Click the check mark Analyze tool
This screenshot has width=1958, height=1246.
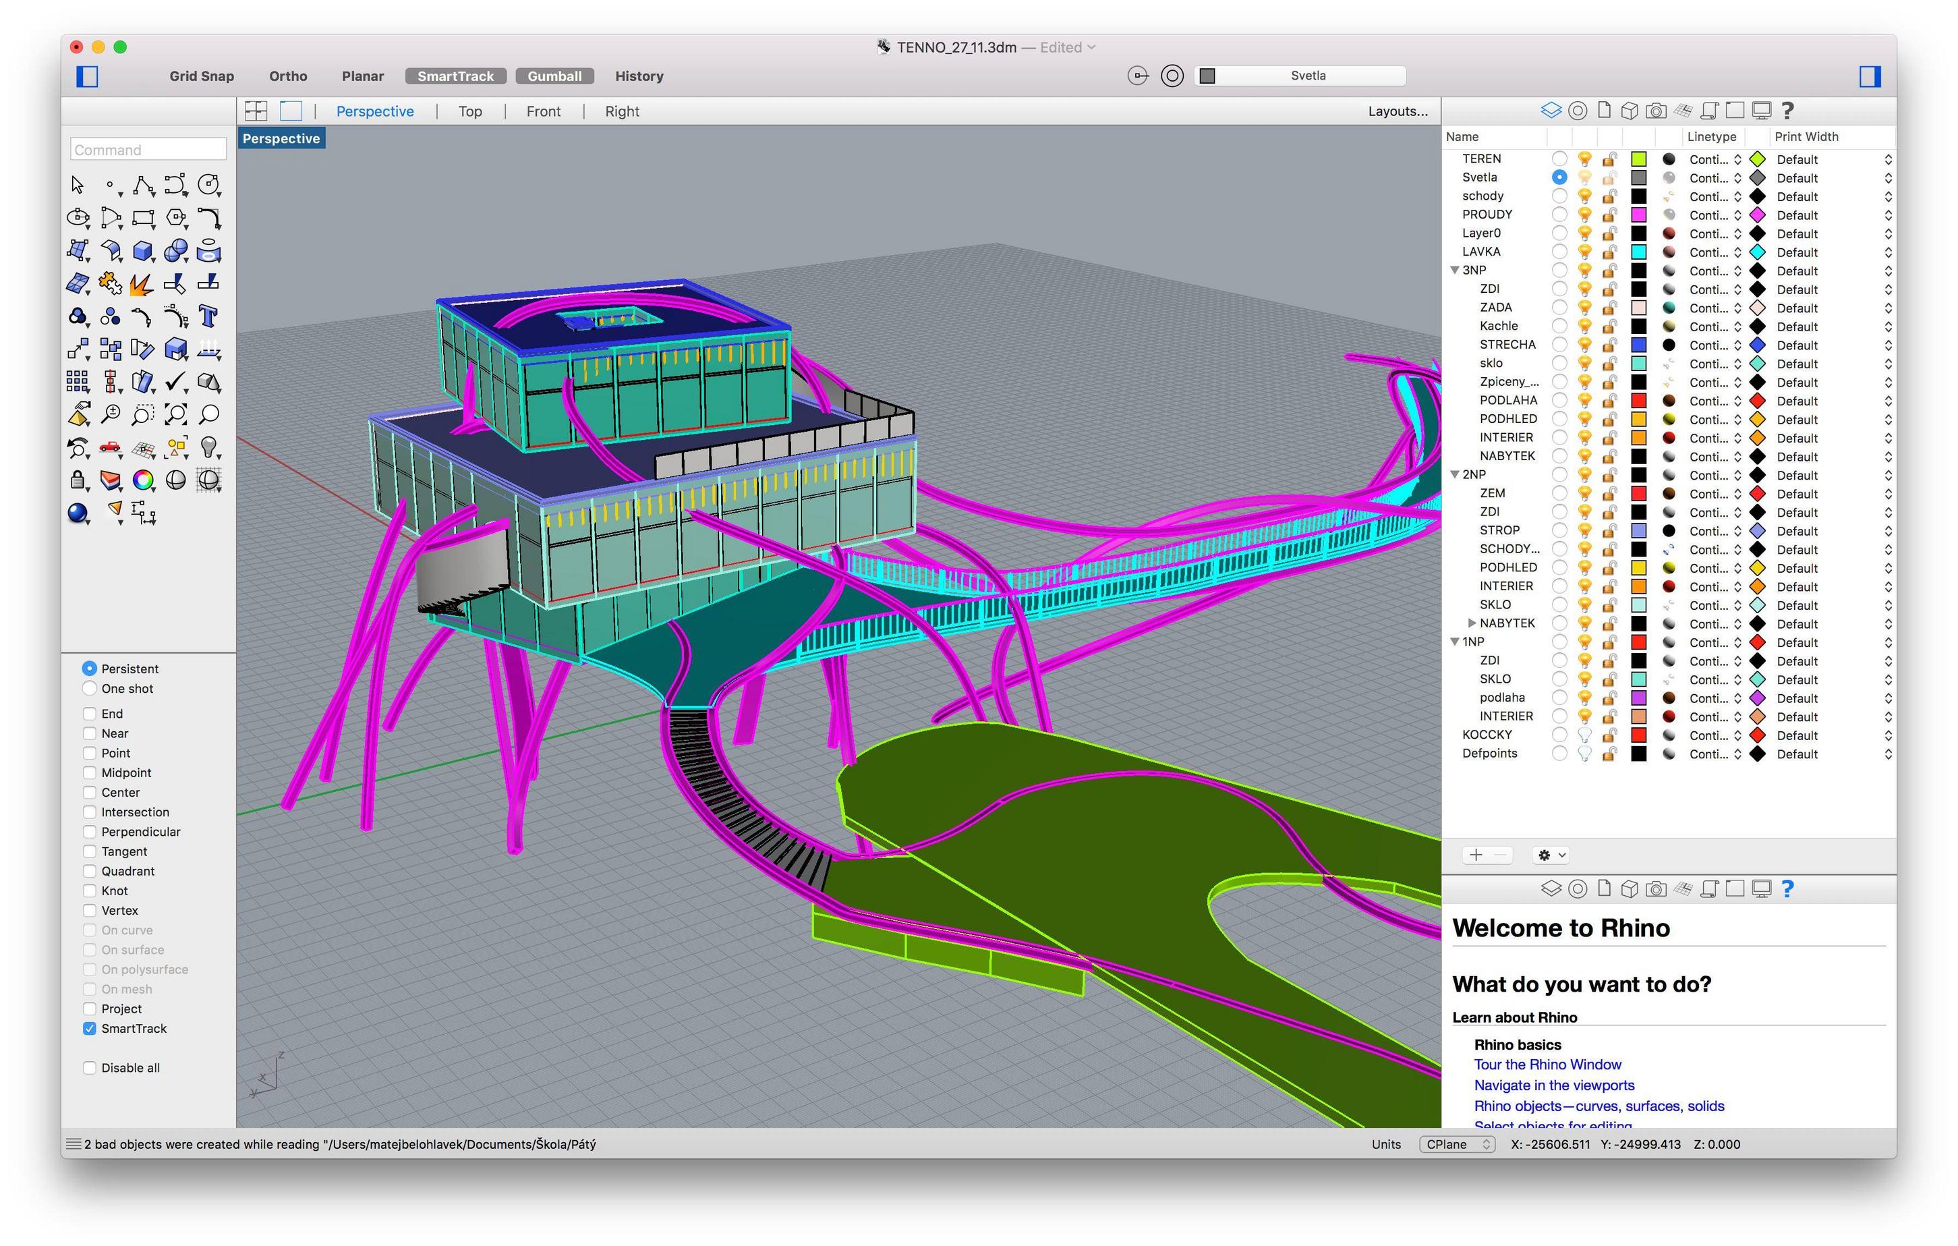point(175,381)
